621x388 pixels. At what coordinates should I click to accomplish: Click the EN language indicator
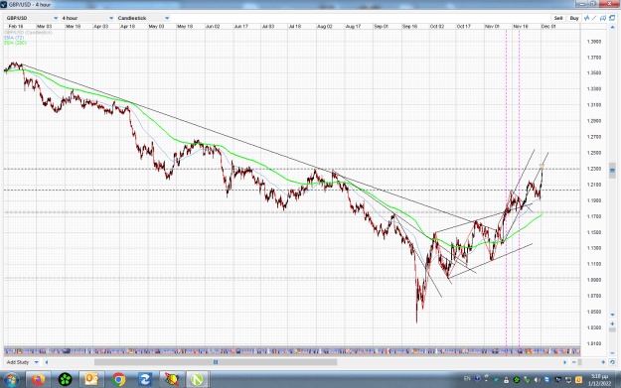point(467,379)
